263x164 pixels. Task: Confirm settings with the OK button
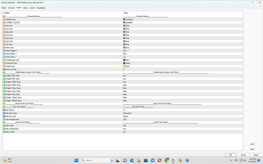[x=231, y=155]
